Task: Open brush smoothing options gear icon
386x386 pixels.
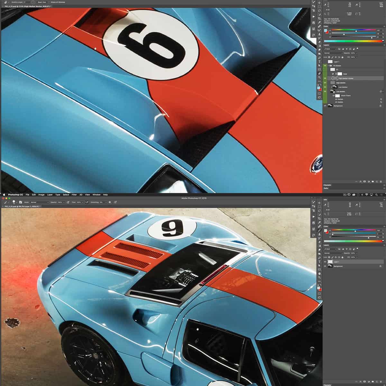Action: pyautogui.click(x=110, y=202)
